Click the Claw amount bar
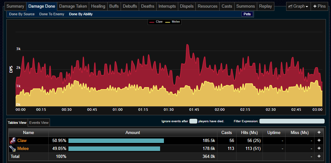 116,141
